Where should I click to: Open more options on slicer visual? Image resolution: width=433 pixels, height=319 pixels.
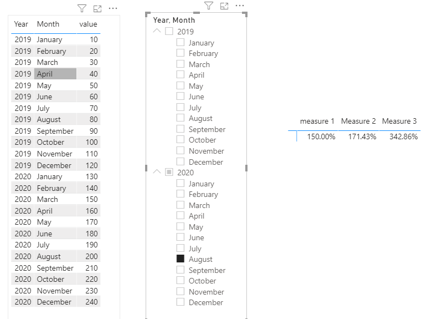click(x=240, y=6)
